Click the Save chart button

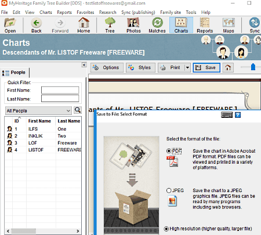[206, 67]
